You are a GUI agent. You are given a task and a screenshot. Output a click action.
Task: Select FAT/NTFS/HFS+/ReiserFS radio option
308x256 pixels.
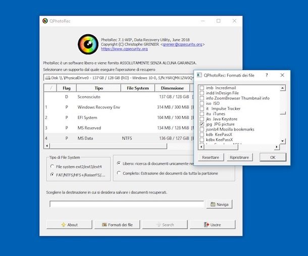[x=52, y=175]
